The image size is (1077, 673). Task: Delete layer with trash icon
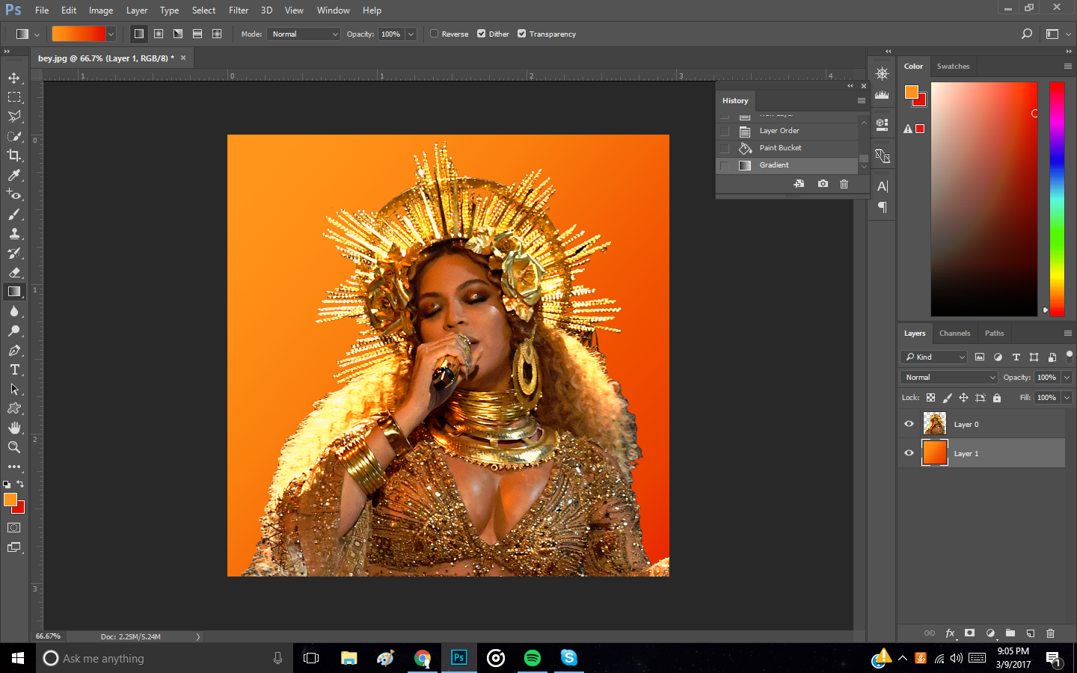pyautogui.click(x=1050, y=633)
